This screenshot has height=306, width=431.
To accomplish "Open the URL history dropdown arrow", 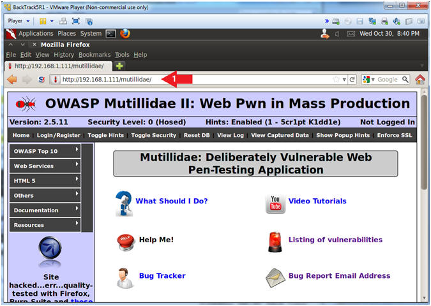I will 344,80.
